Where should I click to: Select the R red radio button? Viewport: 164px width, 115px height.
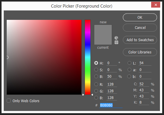tap(96, 84)
